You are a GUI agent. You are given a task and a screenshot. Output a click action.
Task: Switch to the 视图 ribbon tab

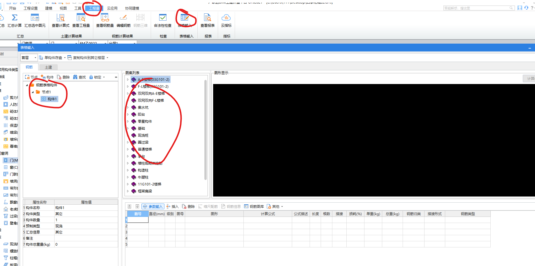(x=63, y=8)
